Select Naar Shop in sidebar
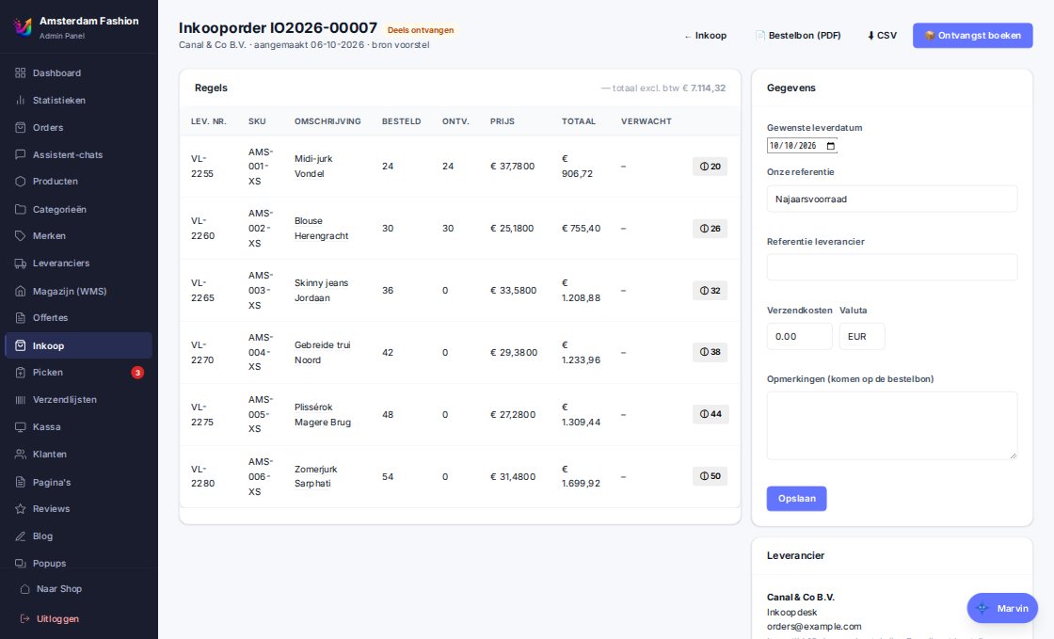Viewport: 1054px width, 639px height. tap(78, 588)
